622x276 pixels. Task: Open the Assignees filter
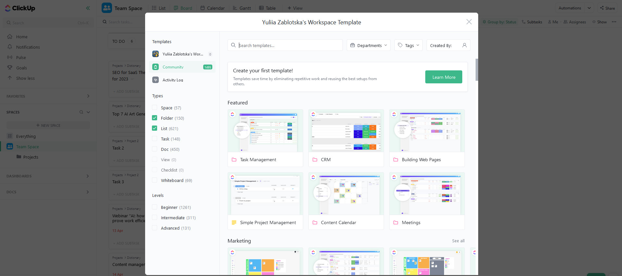pos(575,22)
